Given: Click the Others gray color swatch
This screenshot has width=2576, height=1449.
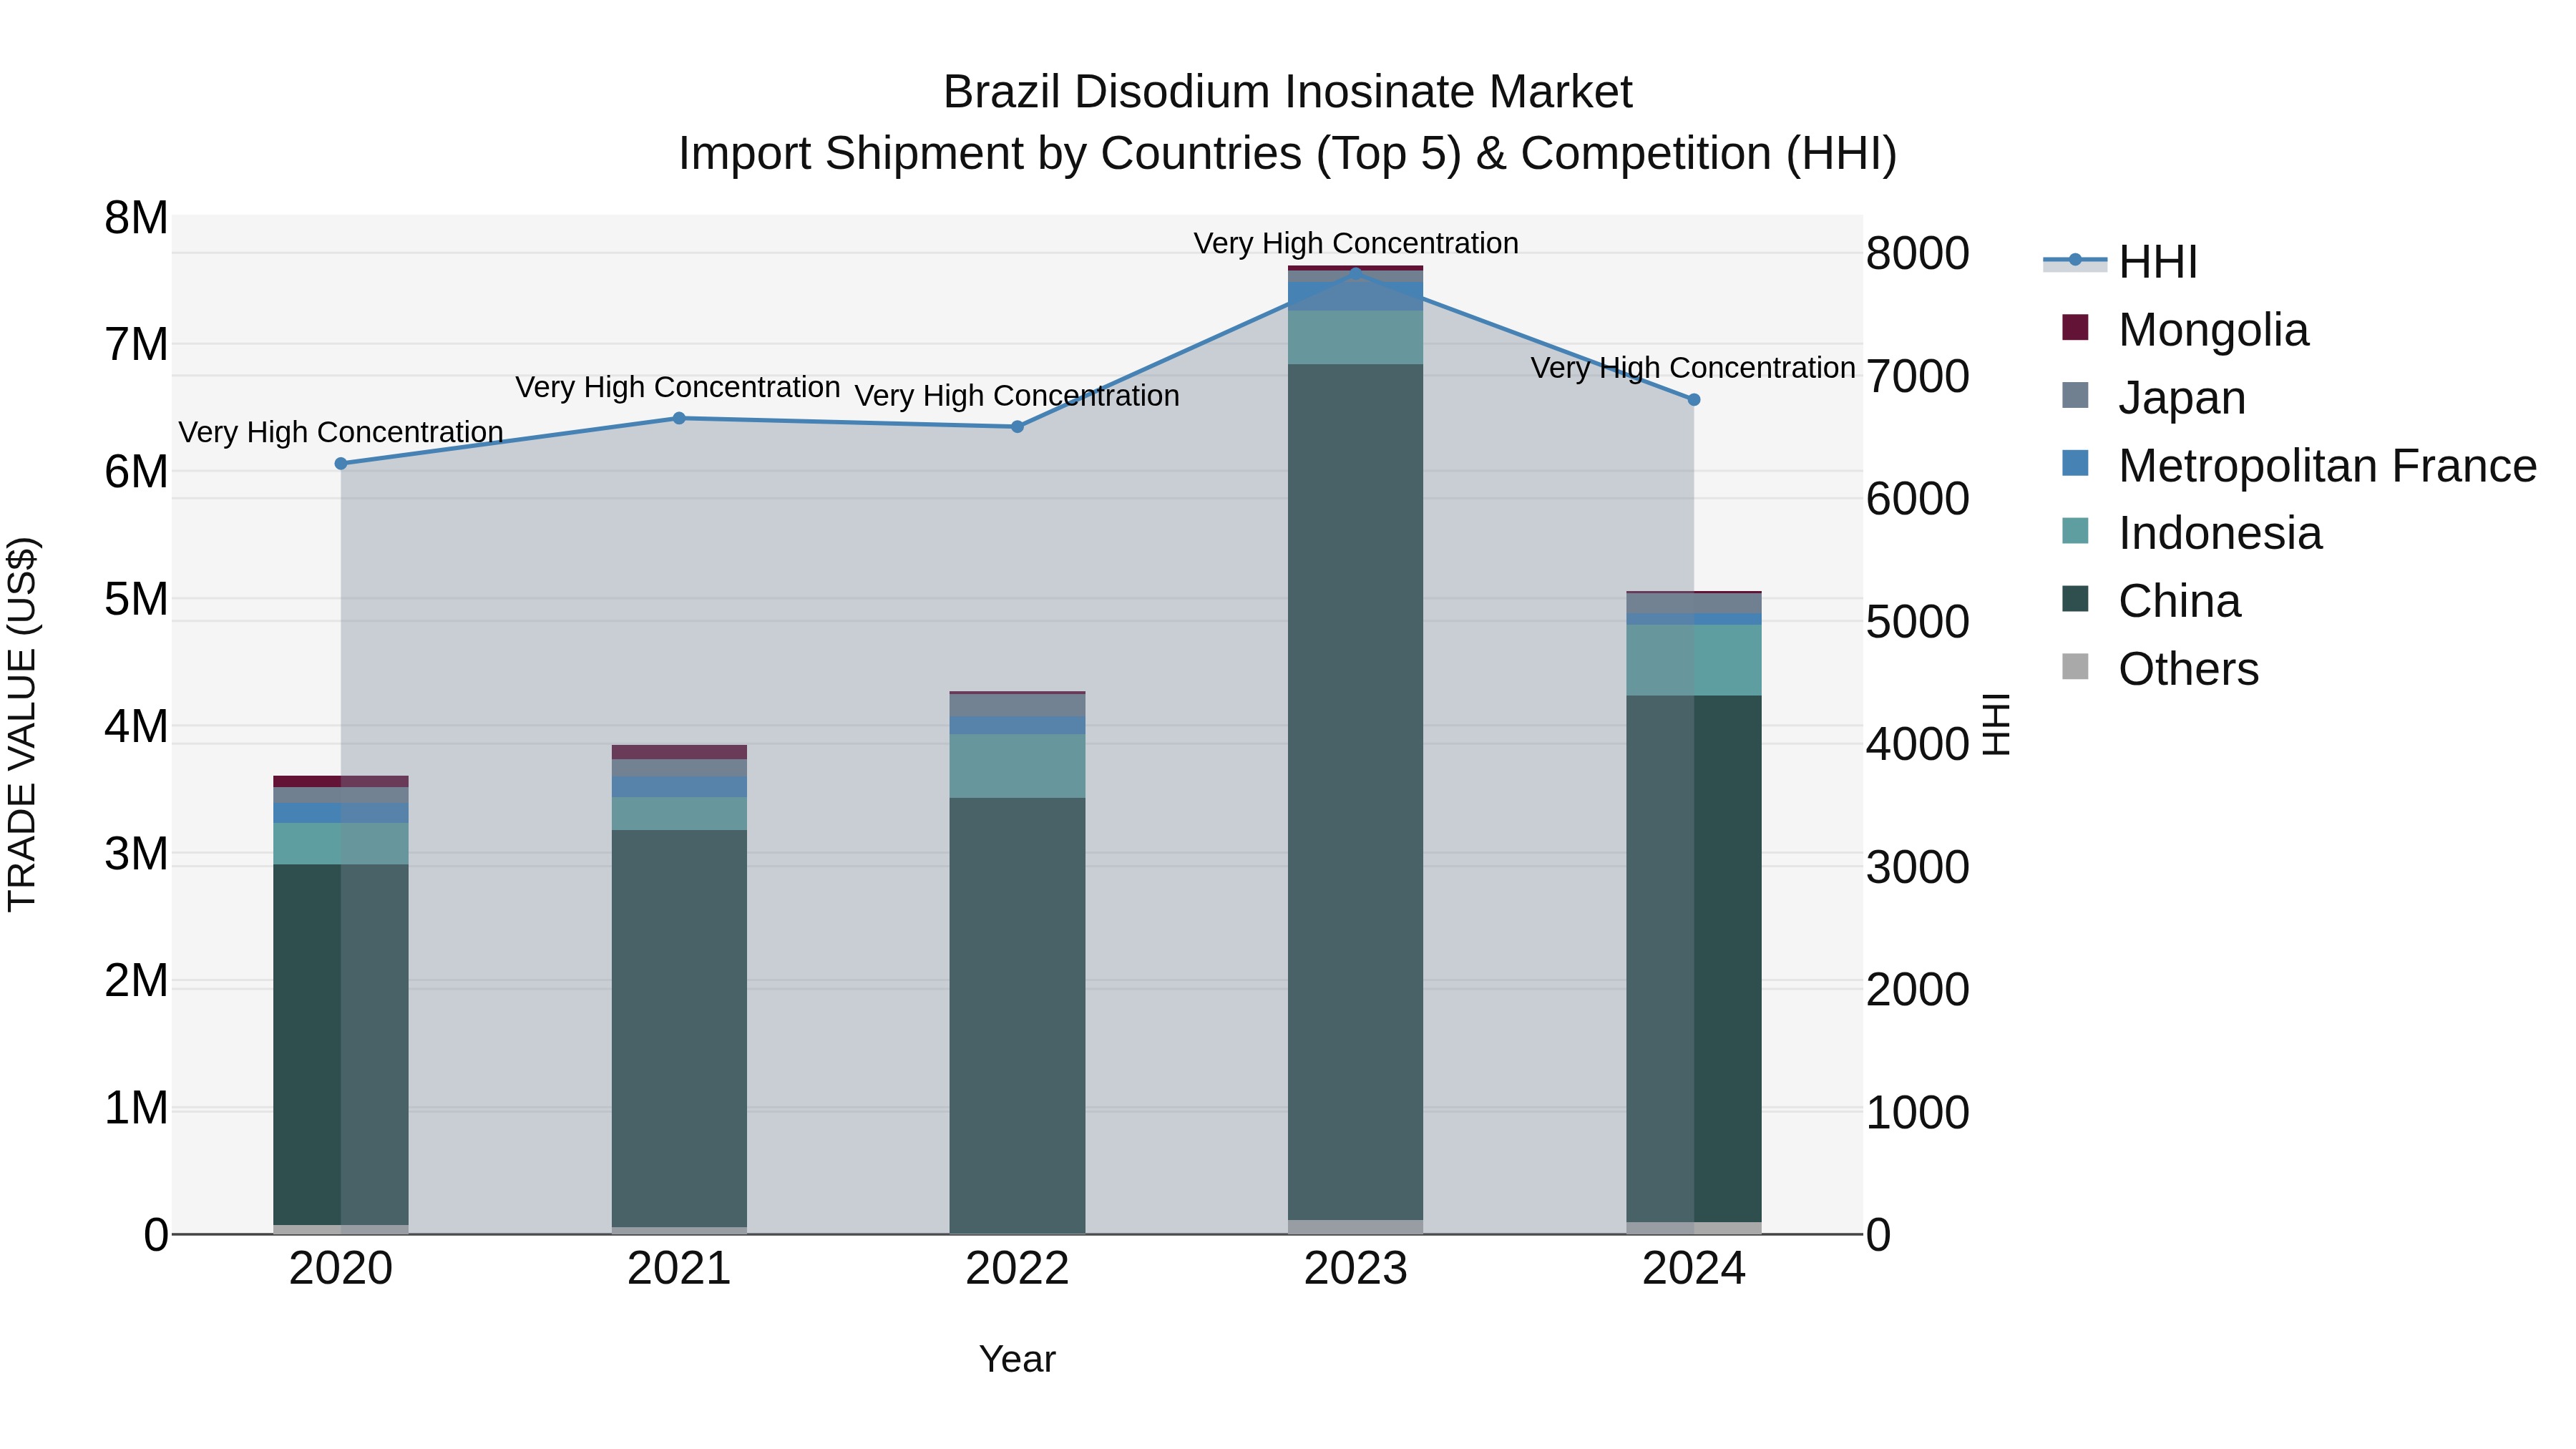Looking at the screenshot, I should coord(2075,667).
